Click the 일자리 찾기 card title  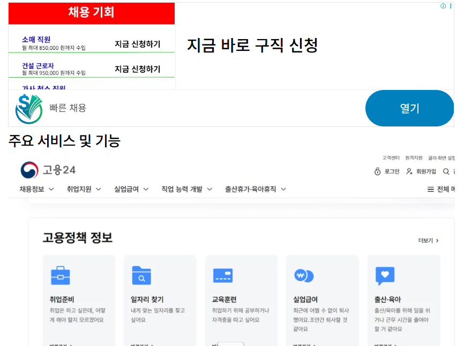pyautogui.click(x=147, y=299)
